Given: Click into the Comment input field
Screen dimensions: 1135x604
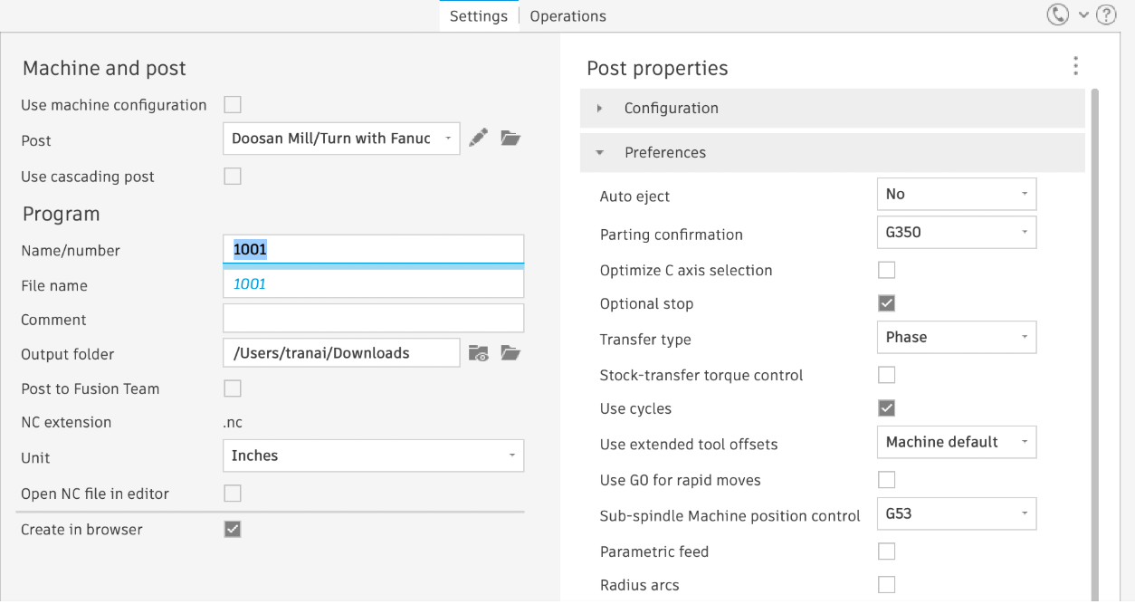Looking at the screenshot, I should point(373,319).
